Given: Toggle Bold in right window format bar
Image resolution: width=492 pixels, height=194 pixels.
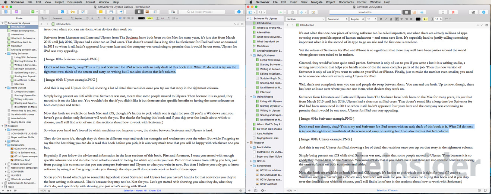Looking at the screenshot, I should pyautogui.click(x=381, y=19).
